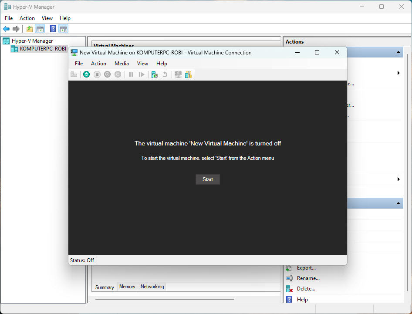Select the Turn Off icon in VM Connection toolbar
412x314 pixels.
tap(97, 74)
